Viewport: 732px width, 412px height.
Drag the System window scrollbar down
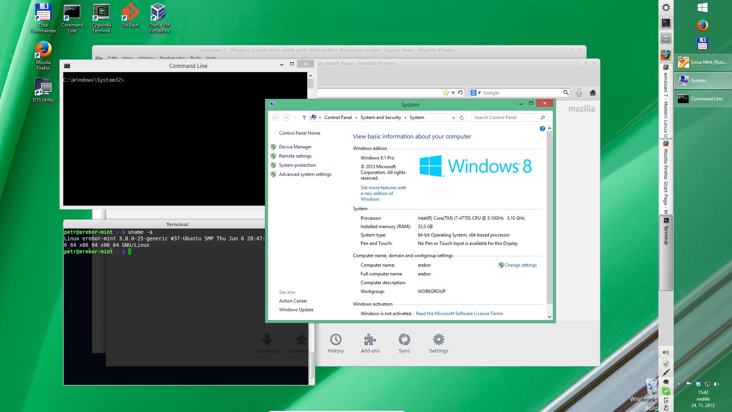[x=549, y=316]
